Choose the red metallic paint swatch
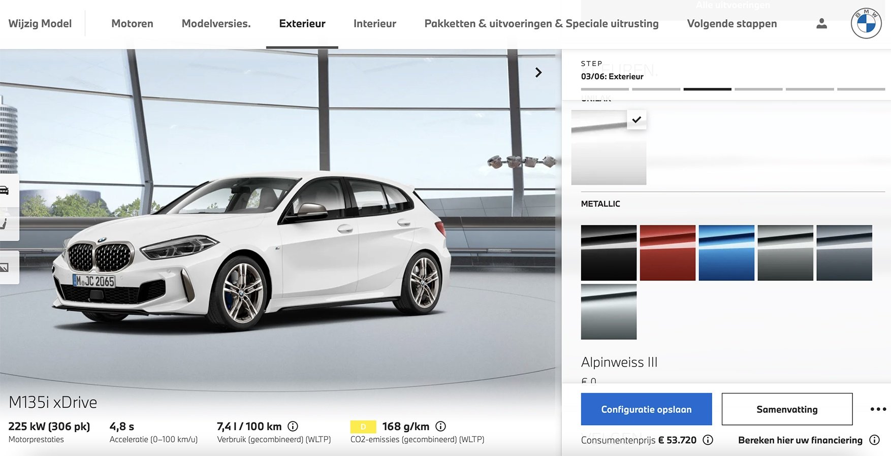 point(667,253)
